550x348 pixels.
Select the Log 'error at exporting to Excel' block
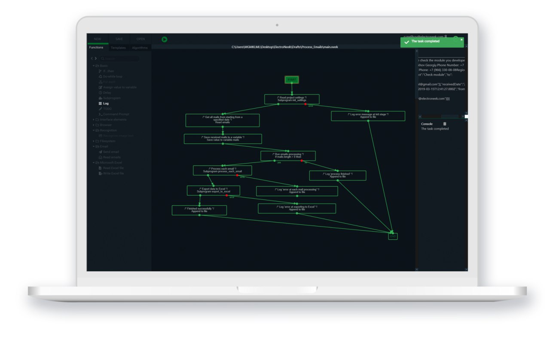297,209
